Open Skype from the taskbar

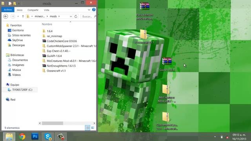(48, 137)
